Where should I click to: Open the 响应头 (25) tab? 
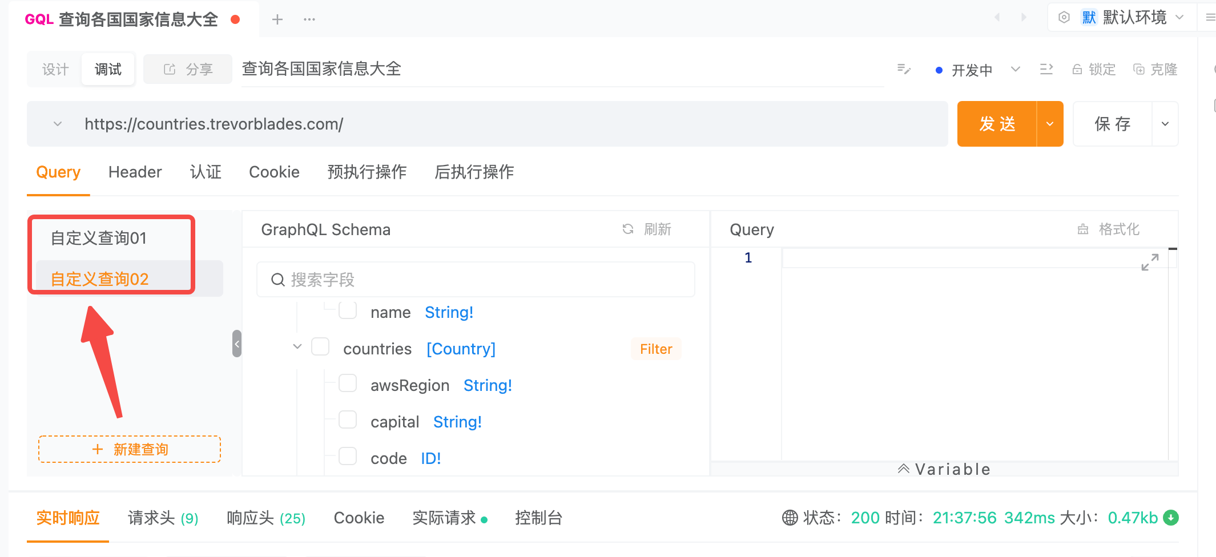[x=265, y=518]
